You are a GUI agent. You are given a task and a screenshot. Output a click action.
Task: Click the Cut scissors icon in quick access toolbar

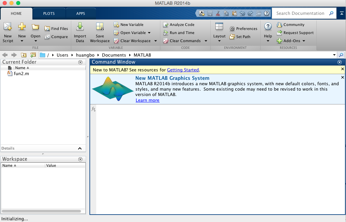tap(218, 13)
